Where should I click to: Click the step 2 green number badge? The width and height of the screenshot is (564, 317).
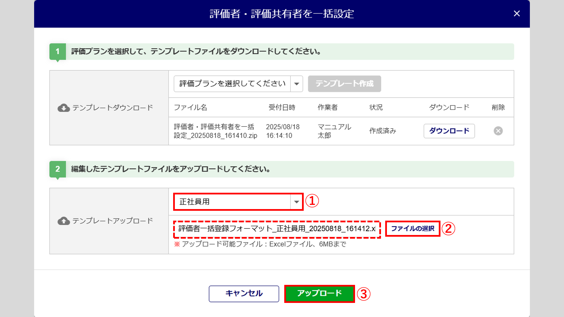pos(58,169)
